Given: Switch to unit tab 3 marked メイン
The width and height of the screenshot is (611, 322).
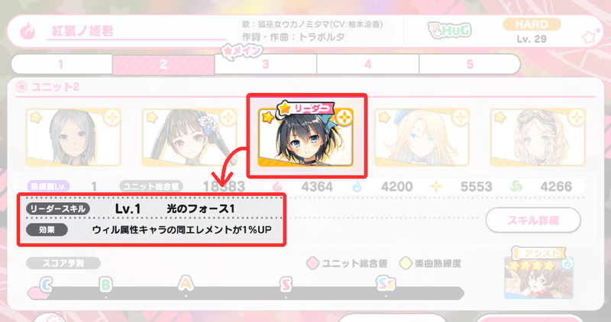Looking at the screenshot, I should [265, 64].
